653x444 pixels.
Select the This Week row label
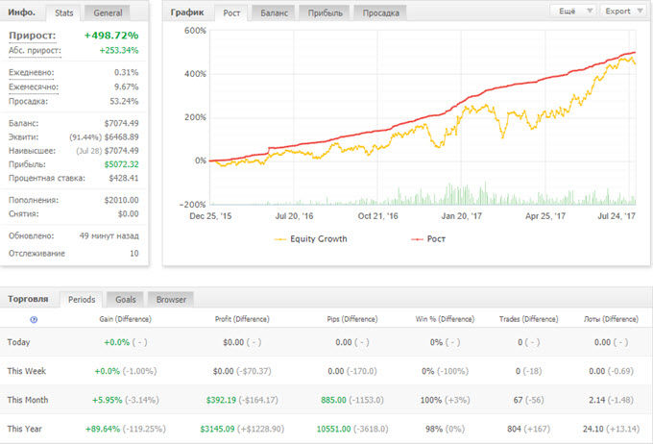[26, 371]
